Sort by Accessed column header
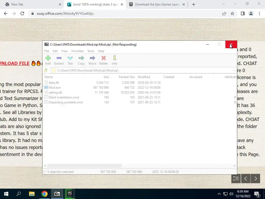 [x=201, y=77]
